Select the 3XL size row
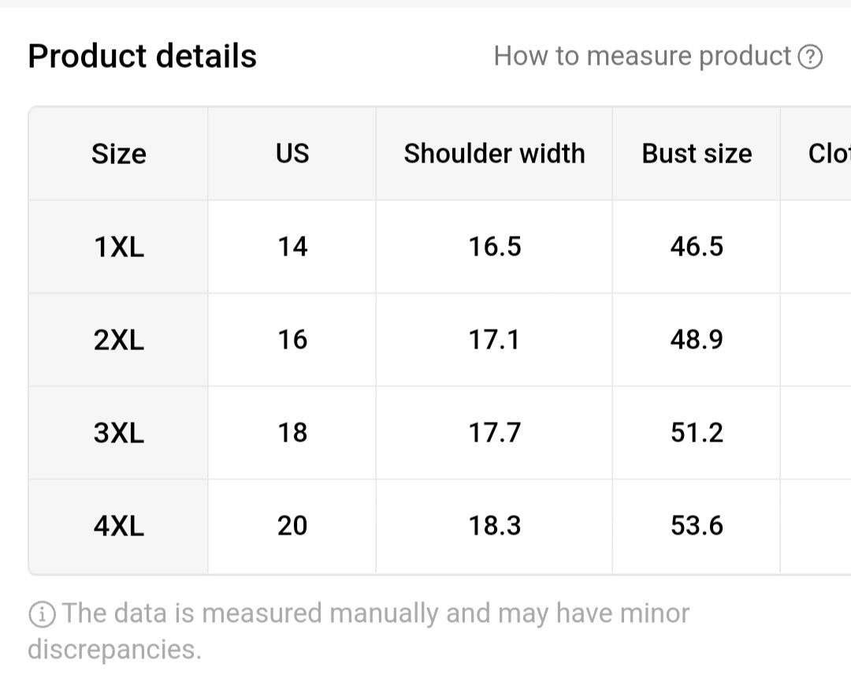 [x=118, y=432]
